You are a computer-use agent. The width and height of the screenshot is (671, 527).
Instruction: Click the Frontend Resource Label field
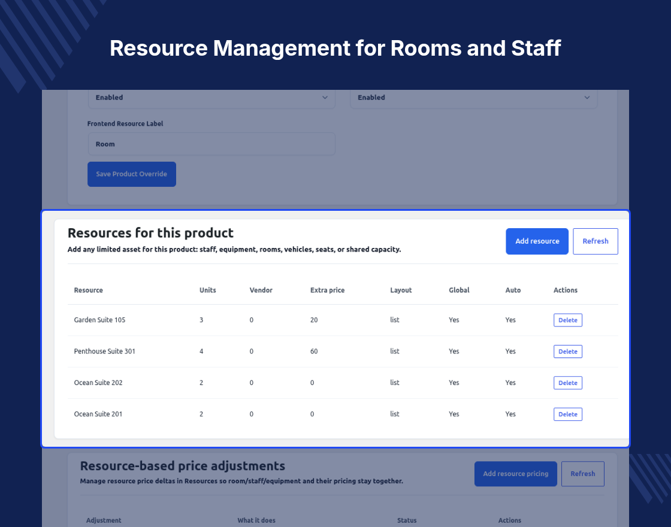pos(211,144)
